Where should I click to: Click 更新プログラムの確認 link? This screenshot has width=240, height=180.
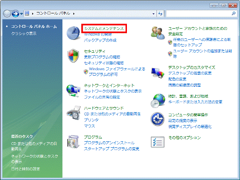(102, 57)
